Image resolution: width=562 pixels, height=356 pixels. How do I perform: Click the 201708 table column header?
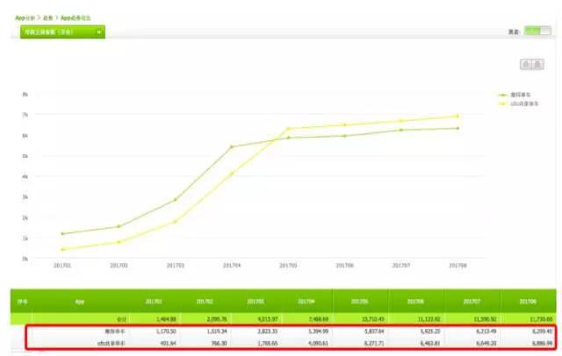click(528, 302)
